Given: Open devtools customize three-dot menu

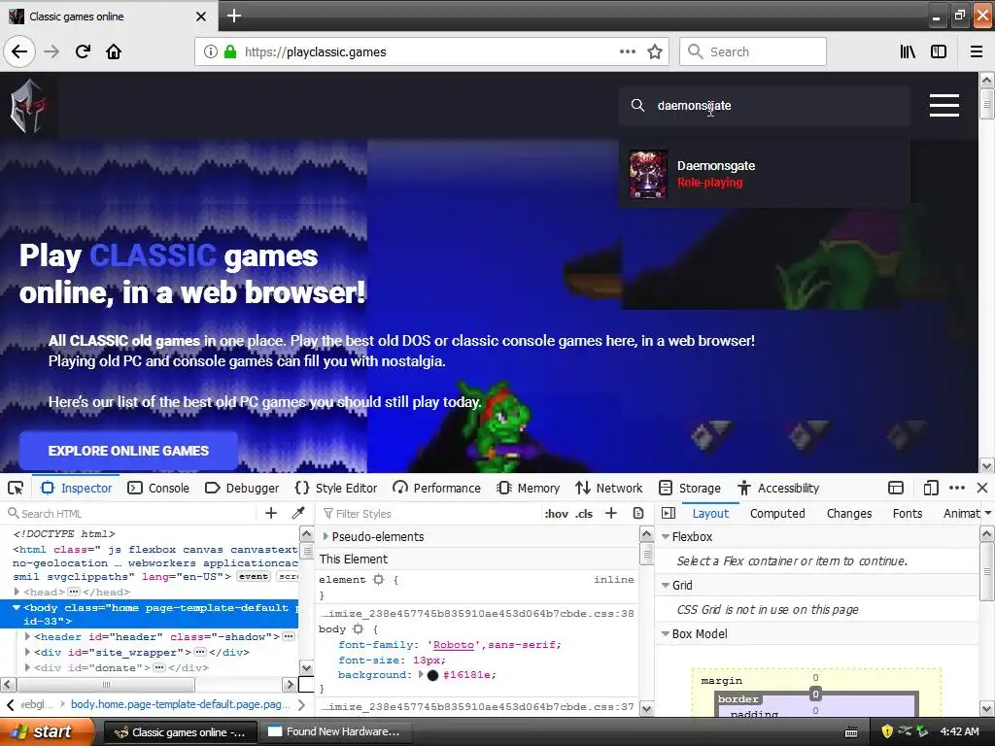Looking at the screenshot, I should click(957, 488).
